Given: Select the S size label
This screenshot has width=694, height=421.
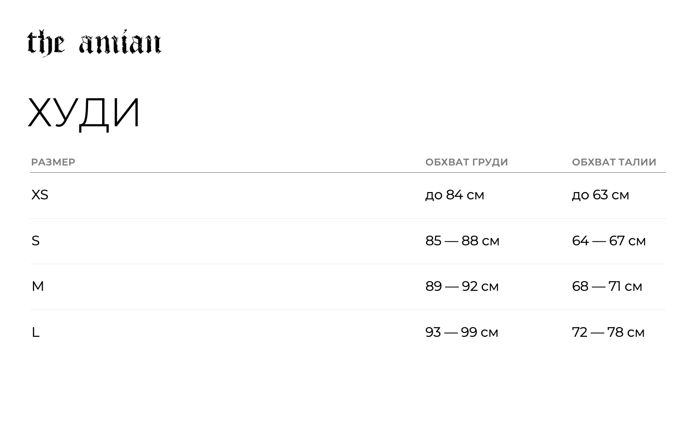Looking at the screenshot, I should 35,241.
